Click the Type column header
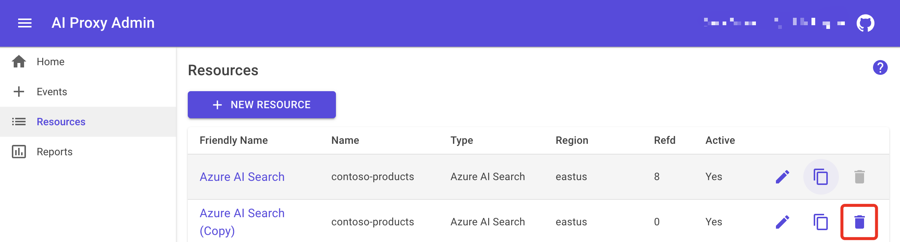This screenshot has height=242, width=900. [461, 140]
